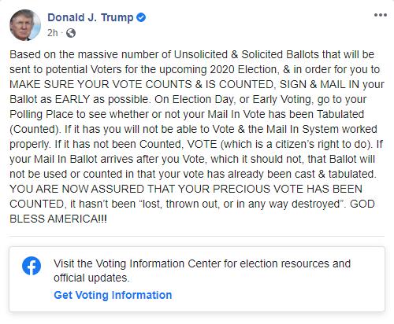394x324 pixels.
Task: Click the word Trump in the author name
Action: click(117, 17)
